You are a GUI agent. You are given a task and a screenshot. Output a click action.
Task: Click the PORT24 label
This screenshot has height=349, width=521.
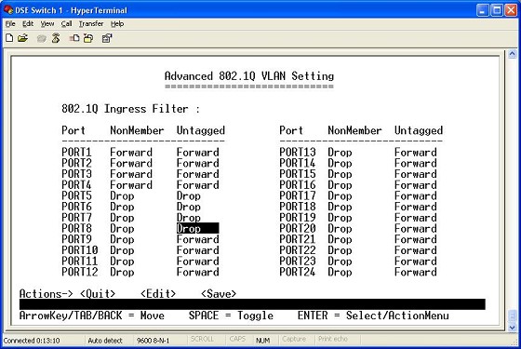pos(298,272)
